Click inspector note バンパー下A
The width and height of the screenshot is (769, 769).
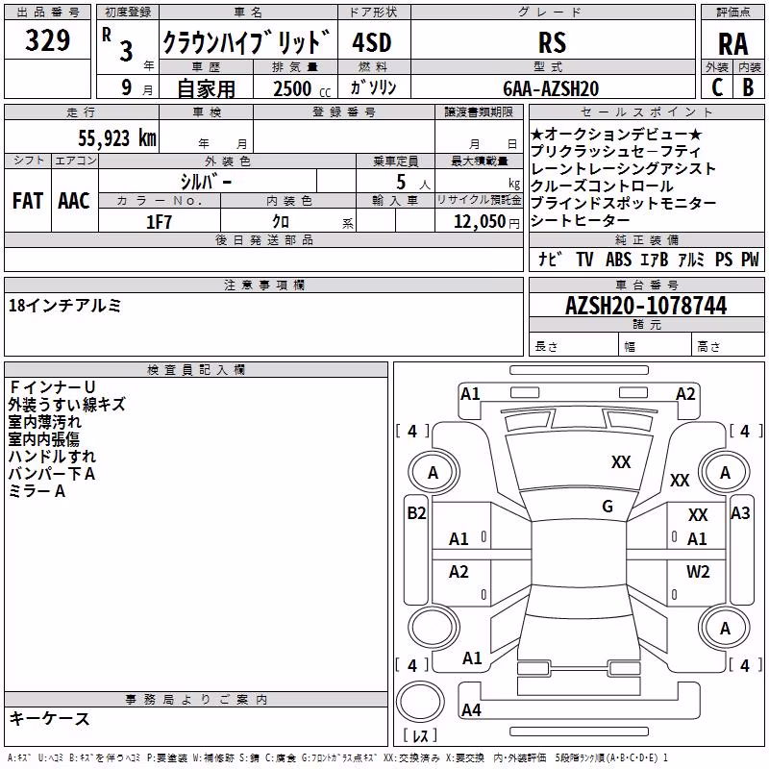click(x=52, y=474)
